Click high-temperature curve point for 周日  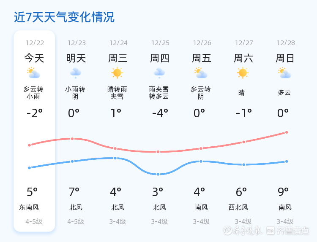(287, 132)
